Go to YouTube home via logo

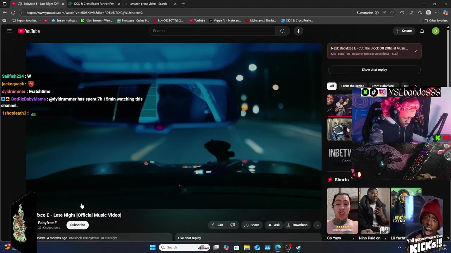(x=29, y=31)
